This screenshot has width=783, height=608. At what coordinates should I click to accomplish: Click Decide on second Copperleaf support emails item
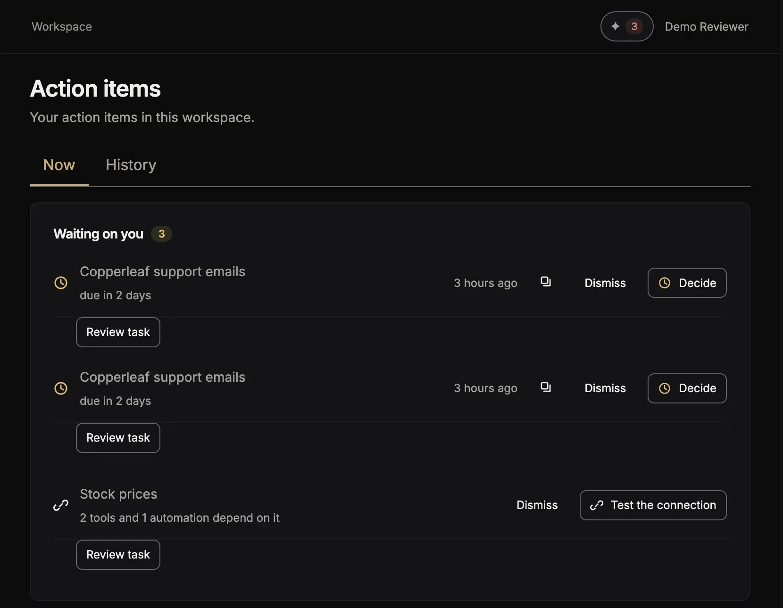click(x=687, y=388)
